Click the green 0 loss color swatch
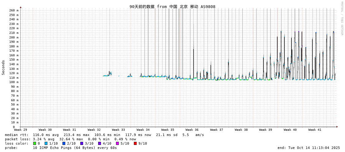Screen dimensions: 345x152 35,143
